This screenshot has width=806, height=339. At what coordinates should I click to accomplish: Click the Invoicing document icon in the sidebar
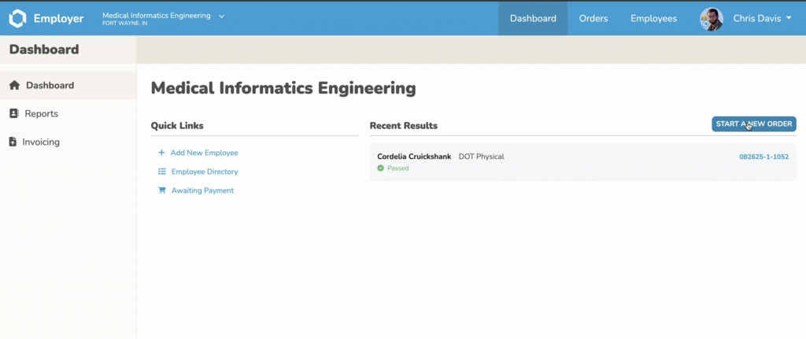(13, 142)
